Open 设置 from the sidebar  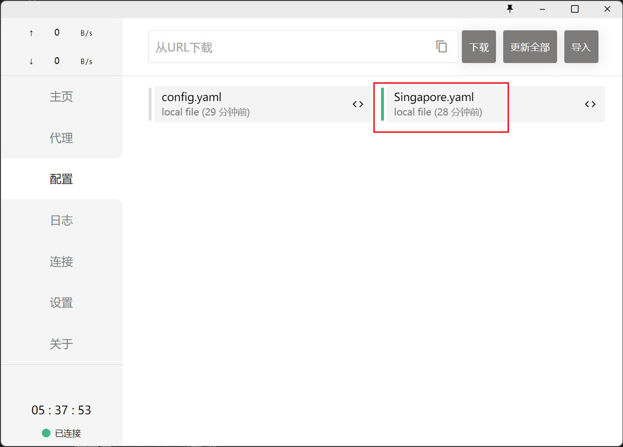[x=62, y=303]
